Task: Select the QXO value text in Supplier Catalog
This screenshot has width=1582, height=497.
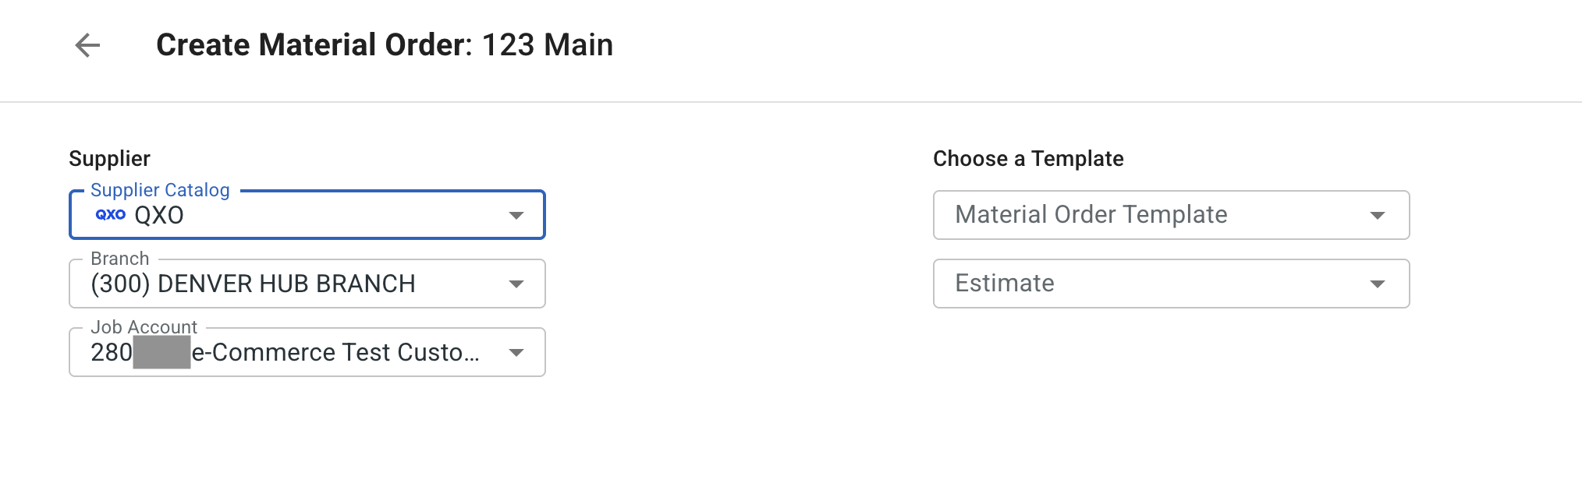Action: [159, 215]
